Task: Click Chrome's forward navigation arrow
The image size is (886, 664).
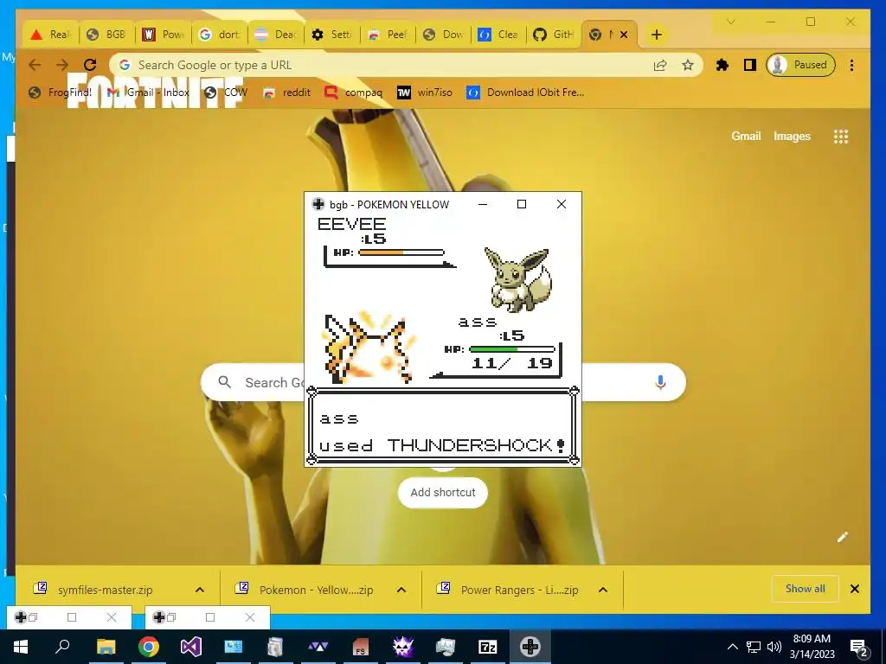Action: [62, 65]
